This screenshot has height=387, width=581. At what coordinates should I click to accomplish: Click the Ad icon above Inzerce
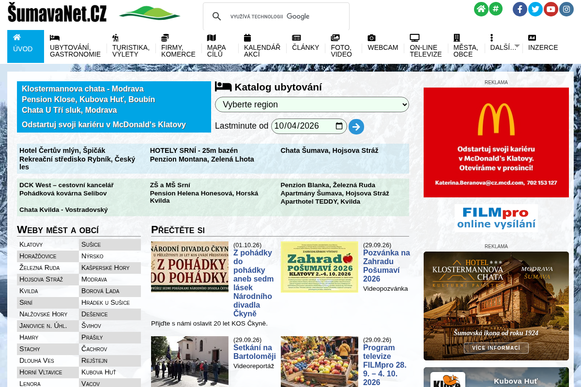click(532, 38)
